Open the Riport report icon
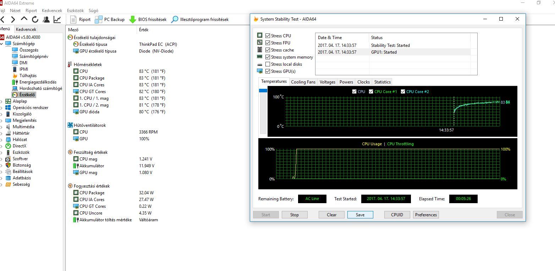 (x=73, y=20)
